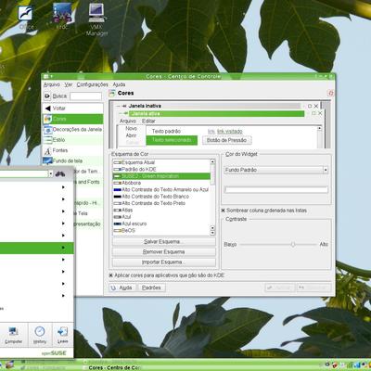Select the Abóbora color scheme
Image resolution: width=371 pixels, height=371 pixels.
(161, 183)
